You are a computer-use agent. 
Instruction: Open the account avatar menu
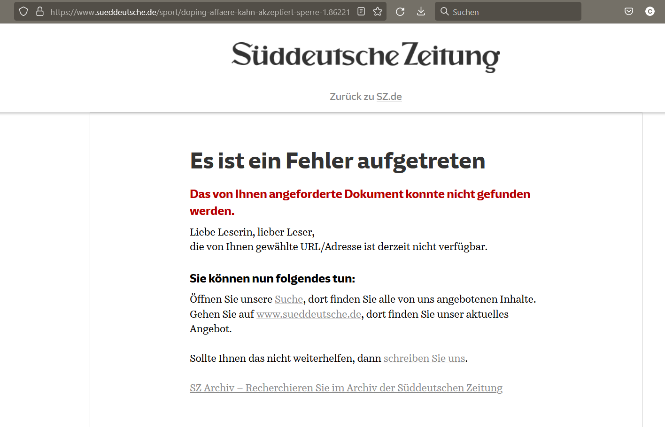[650, 11]
